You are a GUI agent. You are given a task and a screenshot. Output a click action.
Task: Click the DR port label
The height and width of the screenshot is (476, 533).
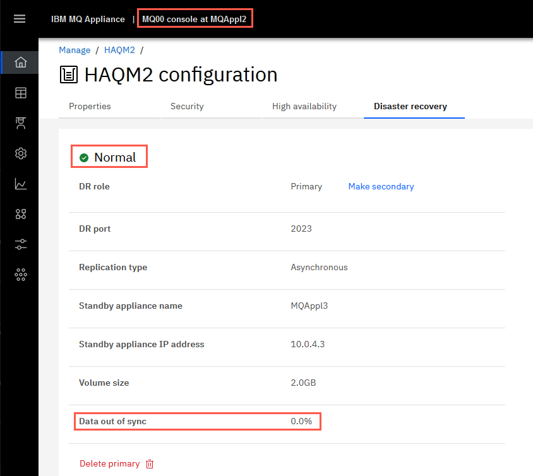click(95, 229)
